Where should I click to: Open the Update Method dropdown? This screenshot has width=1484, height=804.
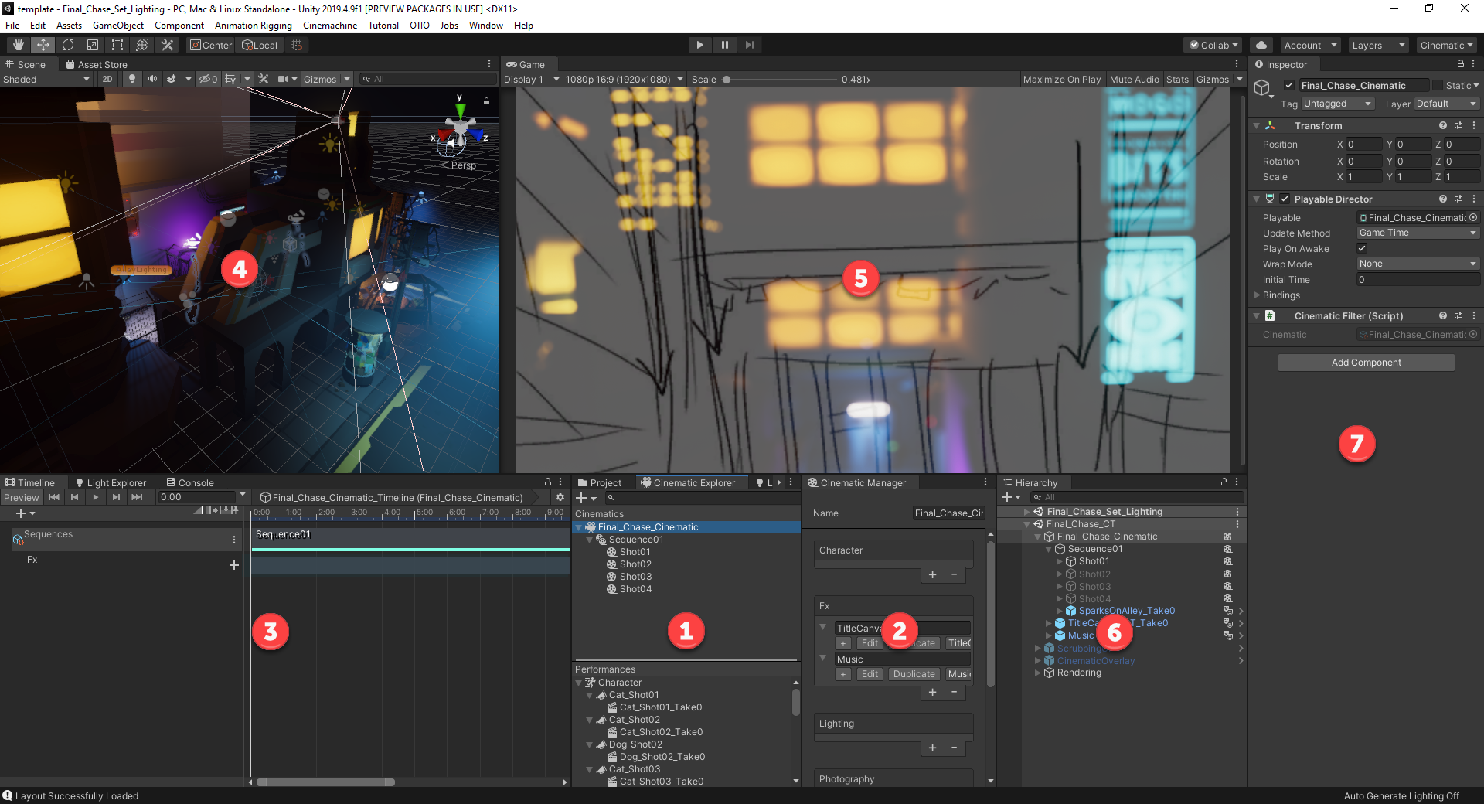pyautogui.click(x=1418, y=233)
